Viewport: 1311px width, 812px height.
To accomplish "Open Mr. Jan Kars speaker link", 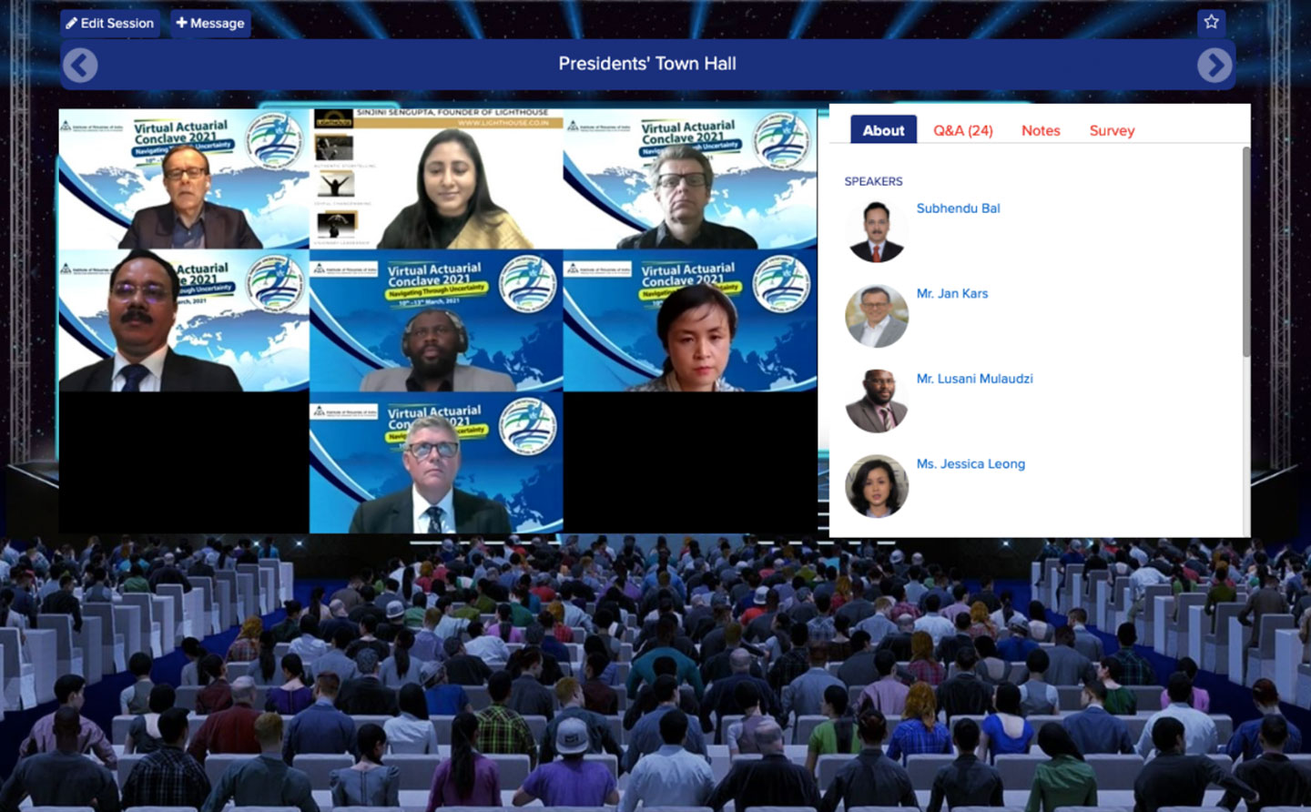I will coord(951,293).
